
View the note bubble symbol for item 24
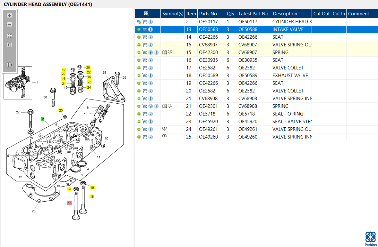tap(164, 129)
